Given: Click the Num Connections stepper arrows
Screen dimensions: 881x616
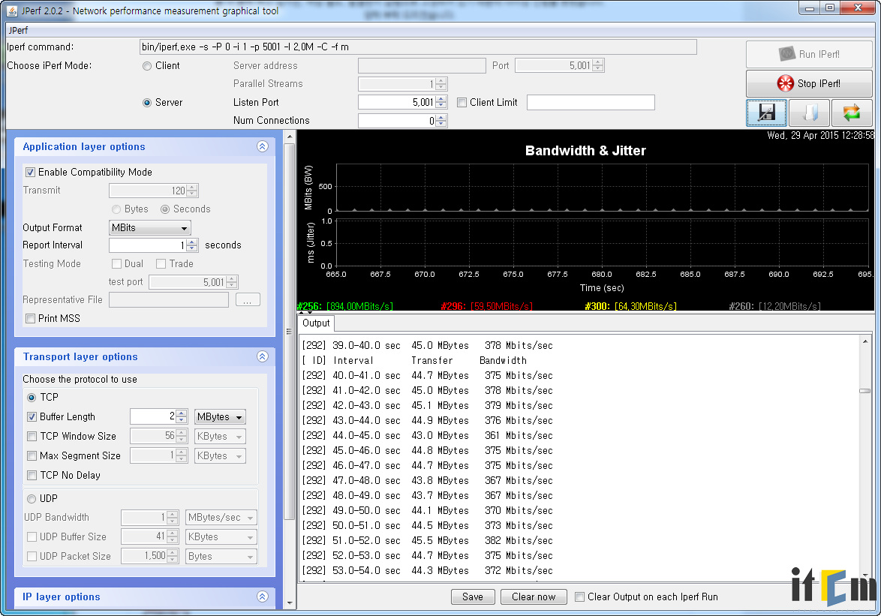Looking at the screenshot, I should (441, 121).
